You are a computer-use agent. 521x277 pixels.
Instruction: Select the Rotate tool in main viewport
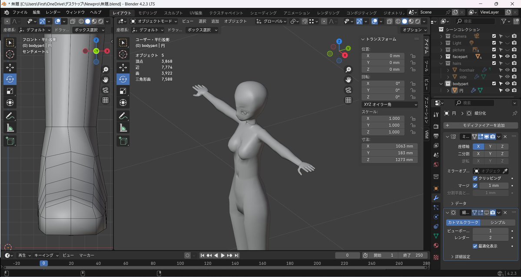[123, 79]
